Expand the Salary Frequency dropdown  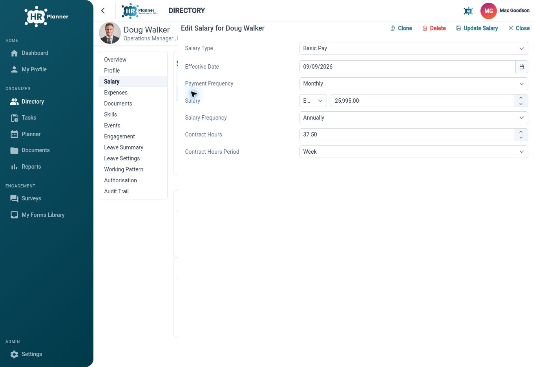coord(414,118)
